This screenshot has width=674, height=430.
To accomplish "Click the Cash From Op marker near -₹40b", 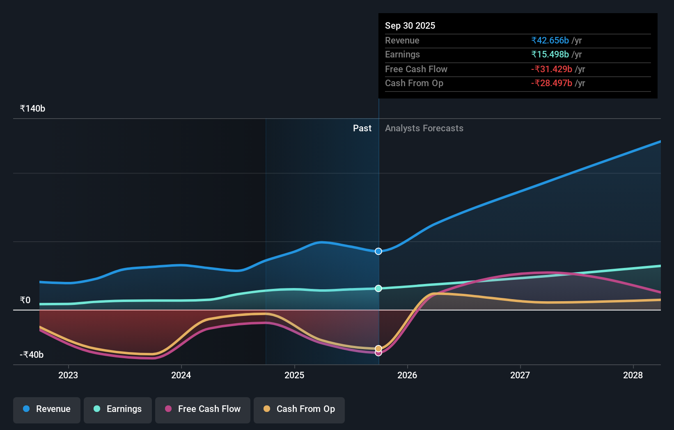I will 378,348.
